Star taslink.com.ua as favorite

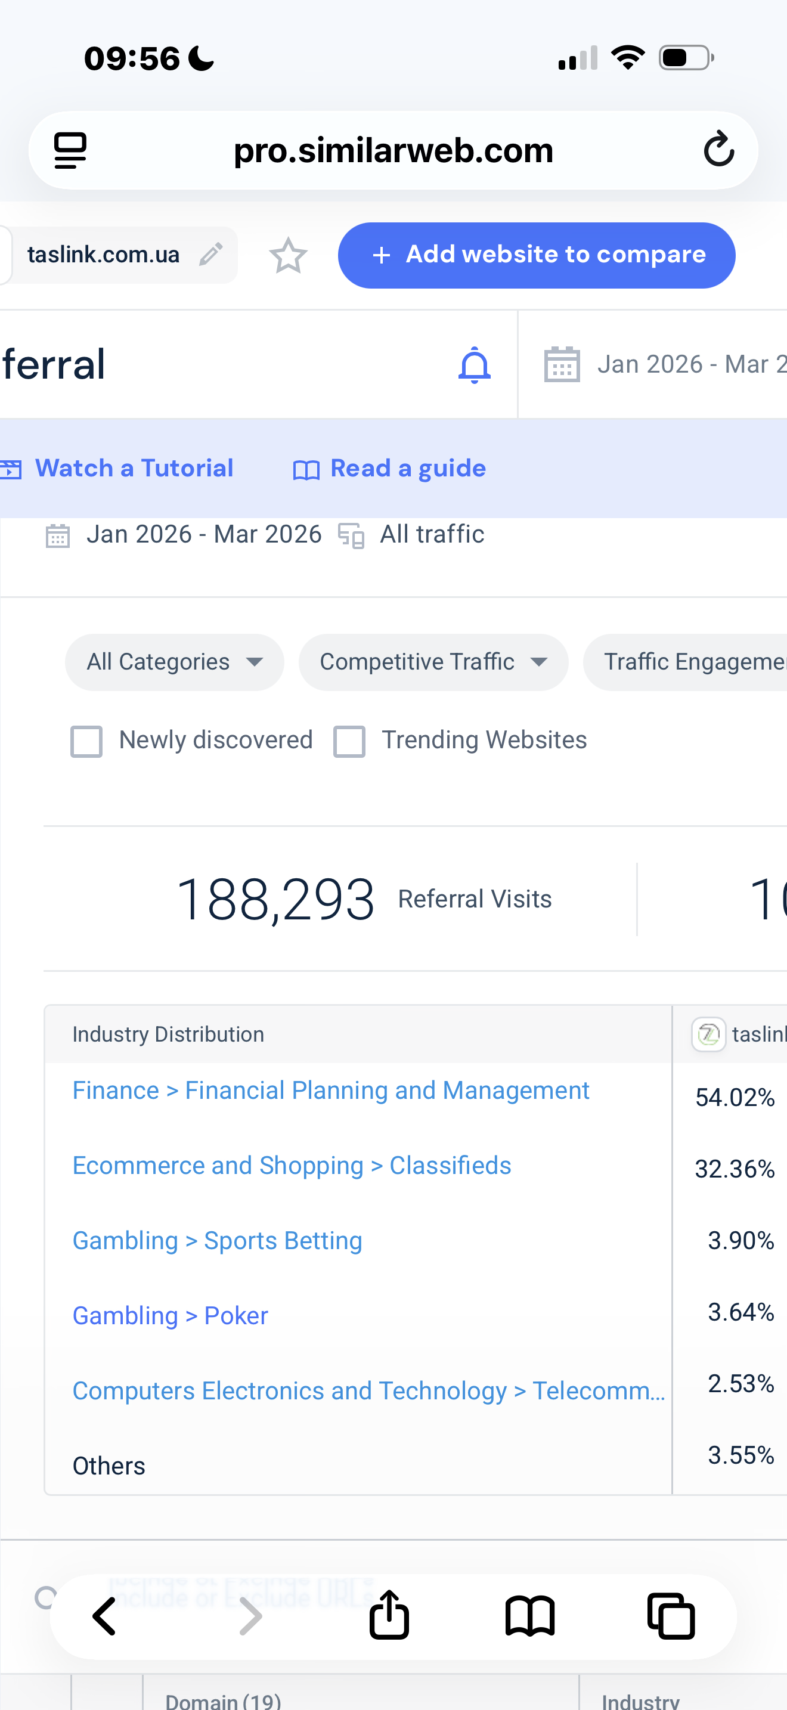point(288,256)
